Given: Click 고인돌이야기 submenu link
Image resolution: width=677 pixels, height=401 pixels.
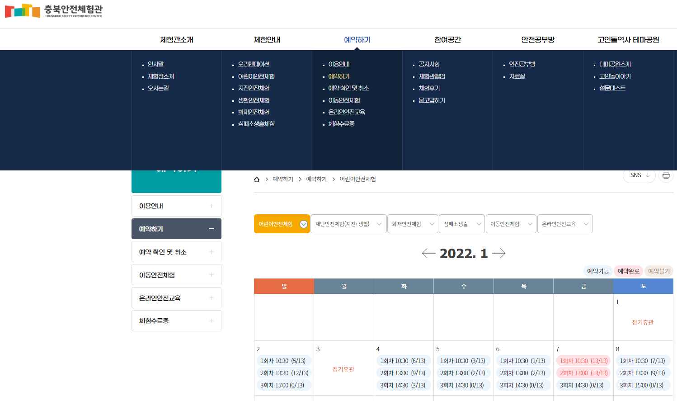Looking at the screenshot, I should tap(615, 76).
